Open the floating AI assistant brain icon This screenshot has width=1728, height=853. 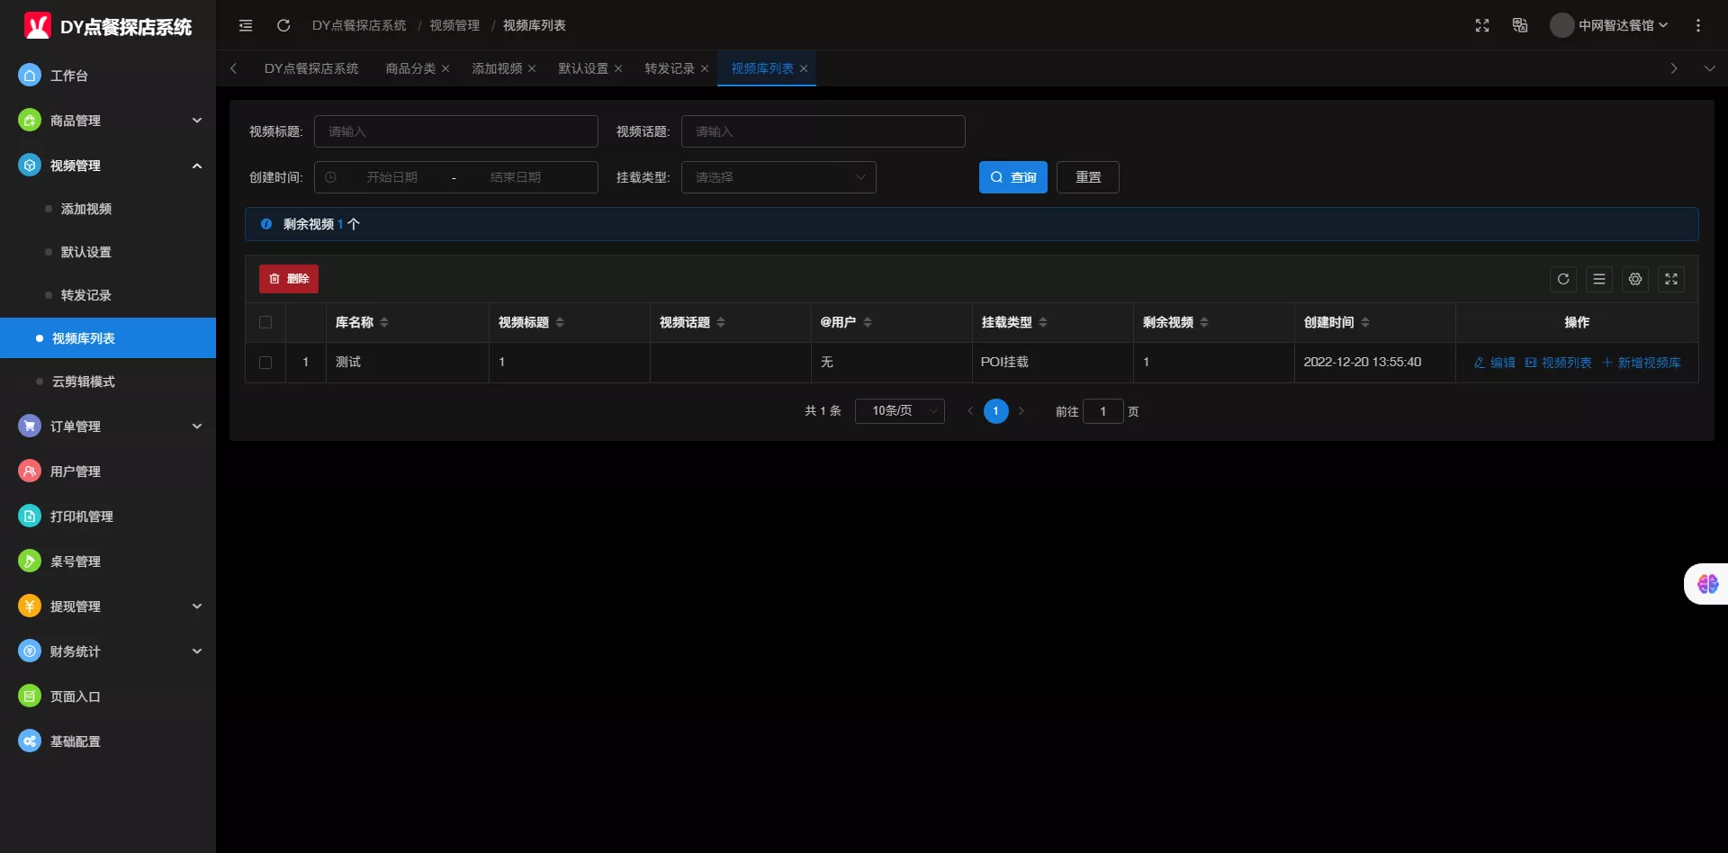1707,584
